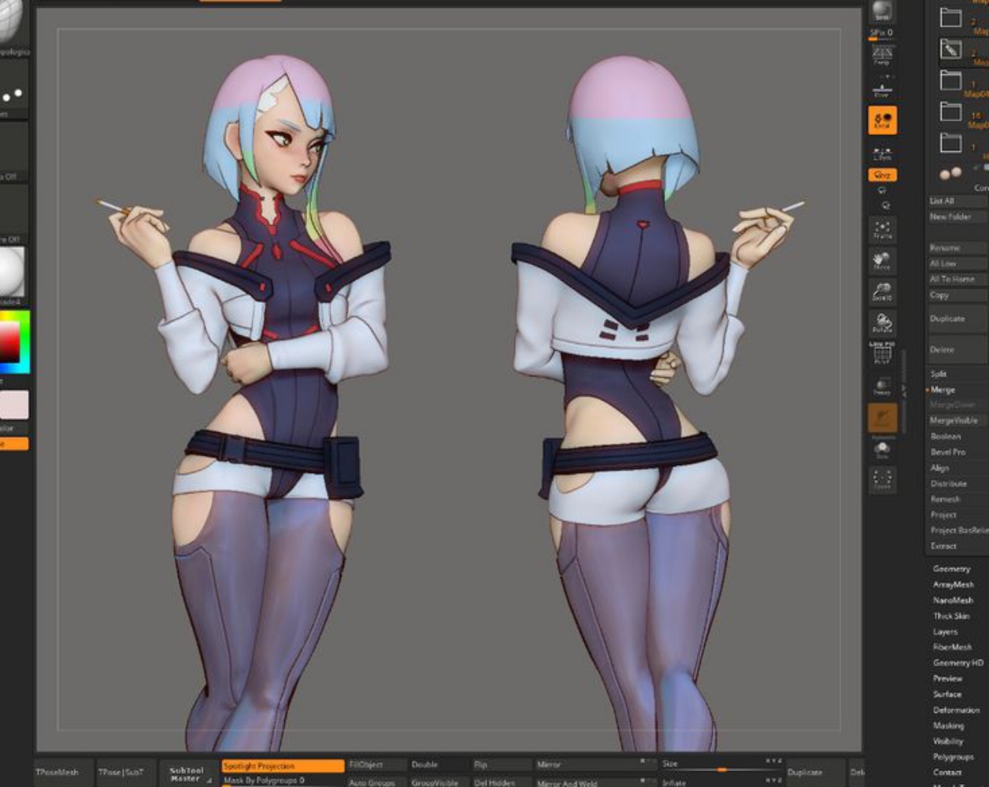Click the Rotate view icon
989x787 pixels.
click(882, 323)
